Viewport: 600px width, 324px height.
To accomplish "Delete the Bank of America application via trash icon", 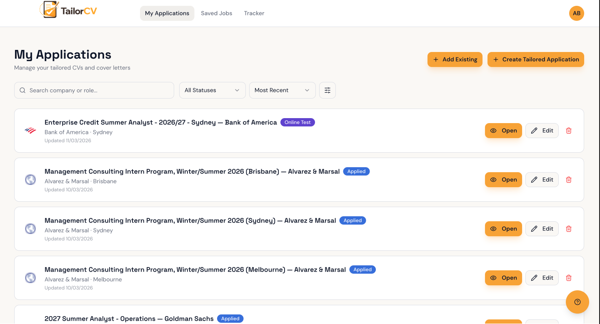I will pos(568,130).
